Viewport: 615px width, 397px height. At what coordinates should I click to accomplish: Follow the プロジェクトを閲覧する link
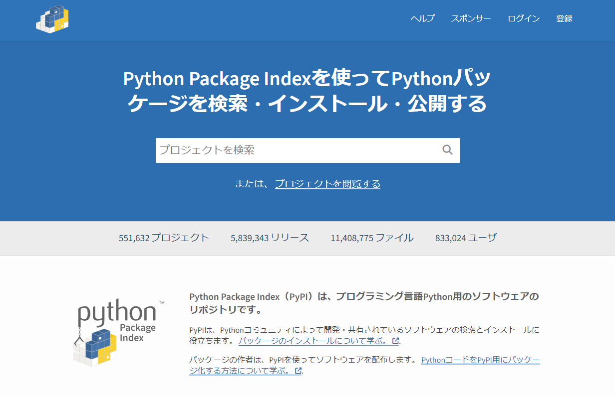tap(327, 184)
